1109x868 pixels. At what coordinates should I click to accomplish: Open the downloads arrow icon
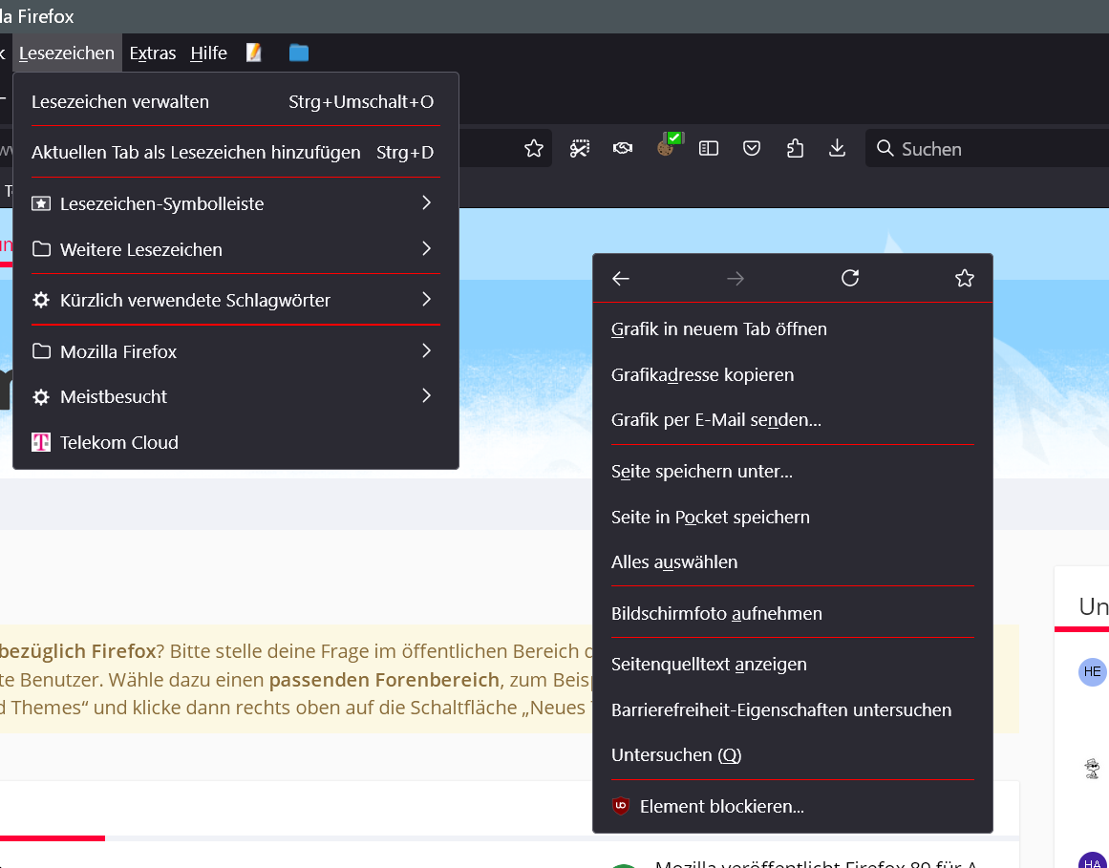(x=837, y=148)
